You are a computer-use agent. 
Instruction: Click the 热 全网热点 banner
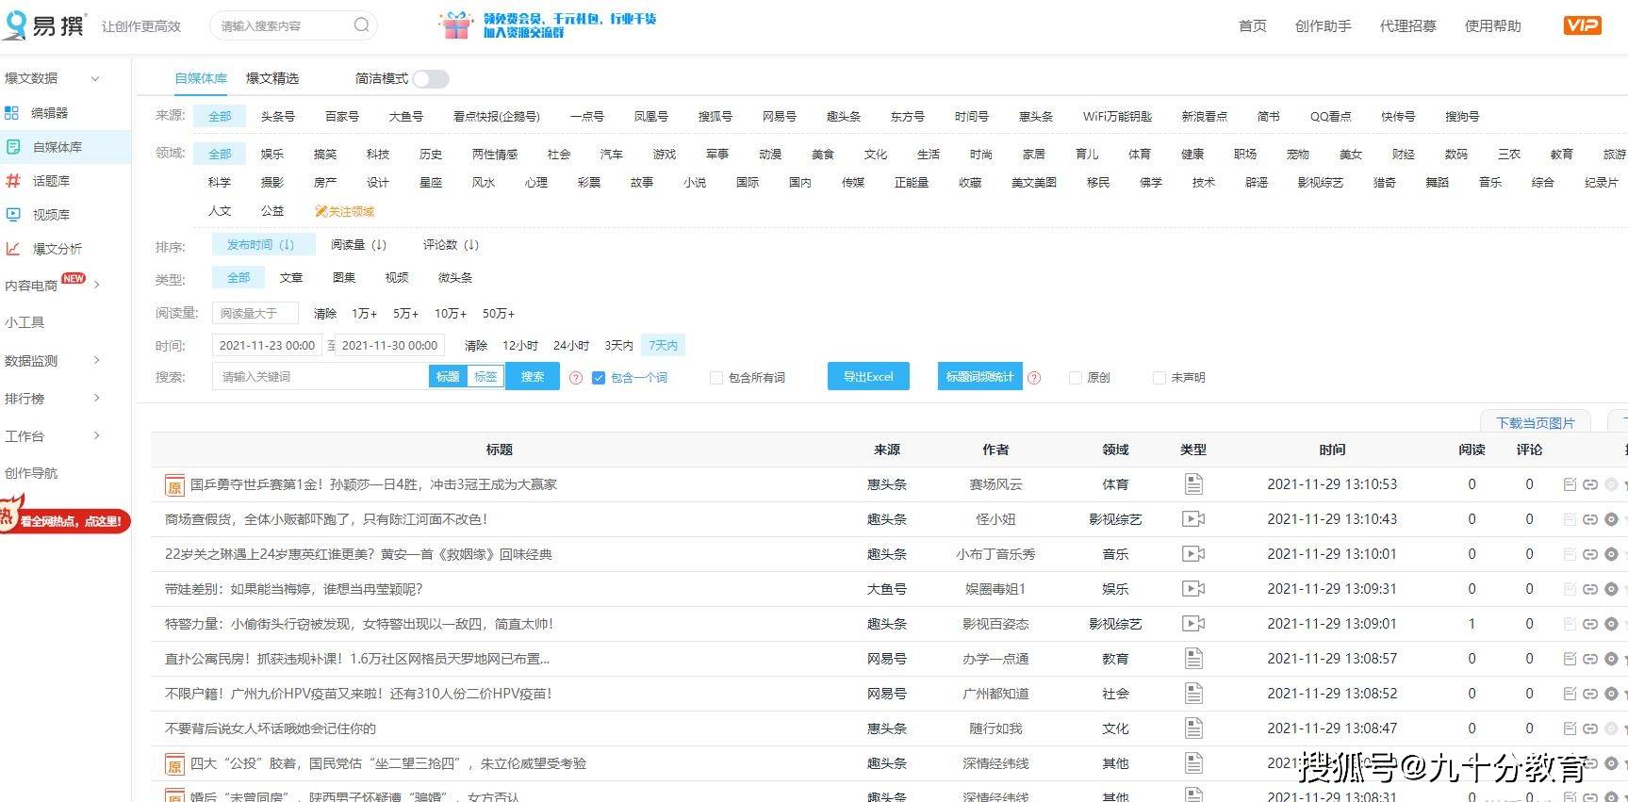pos(64,518)
